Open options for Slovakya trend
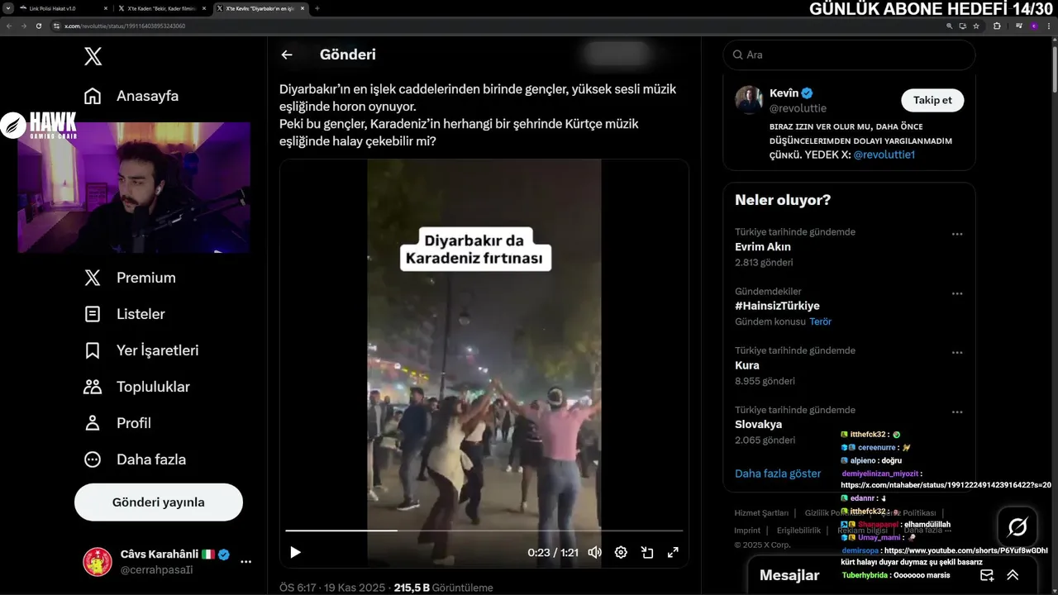Image resolution: width=1058 pixels, height=595 pixels. [x=957, y=412]
